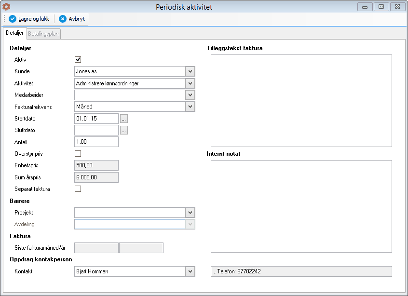This screenshot has height=296, width=408.
Task: Click inside the Tilleggstekst faktura text area
Action: point(301,101)
